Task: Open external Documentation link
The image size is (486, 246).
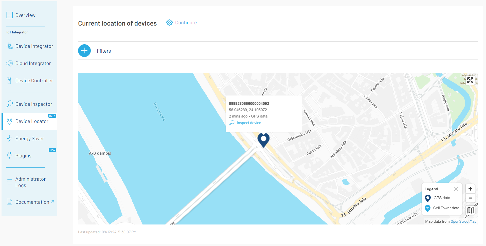Action: point(32,202)
